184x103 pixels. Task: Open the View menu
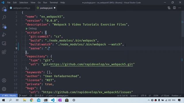point(33,3)
